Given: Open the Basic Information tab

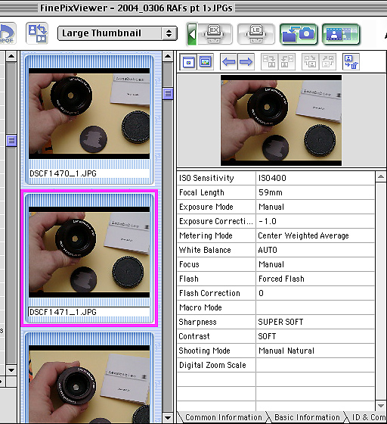Looking at the screenshot, I should [307, 417].
